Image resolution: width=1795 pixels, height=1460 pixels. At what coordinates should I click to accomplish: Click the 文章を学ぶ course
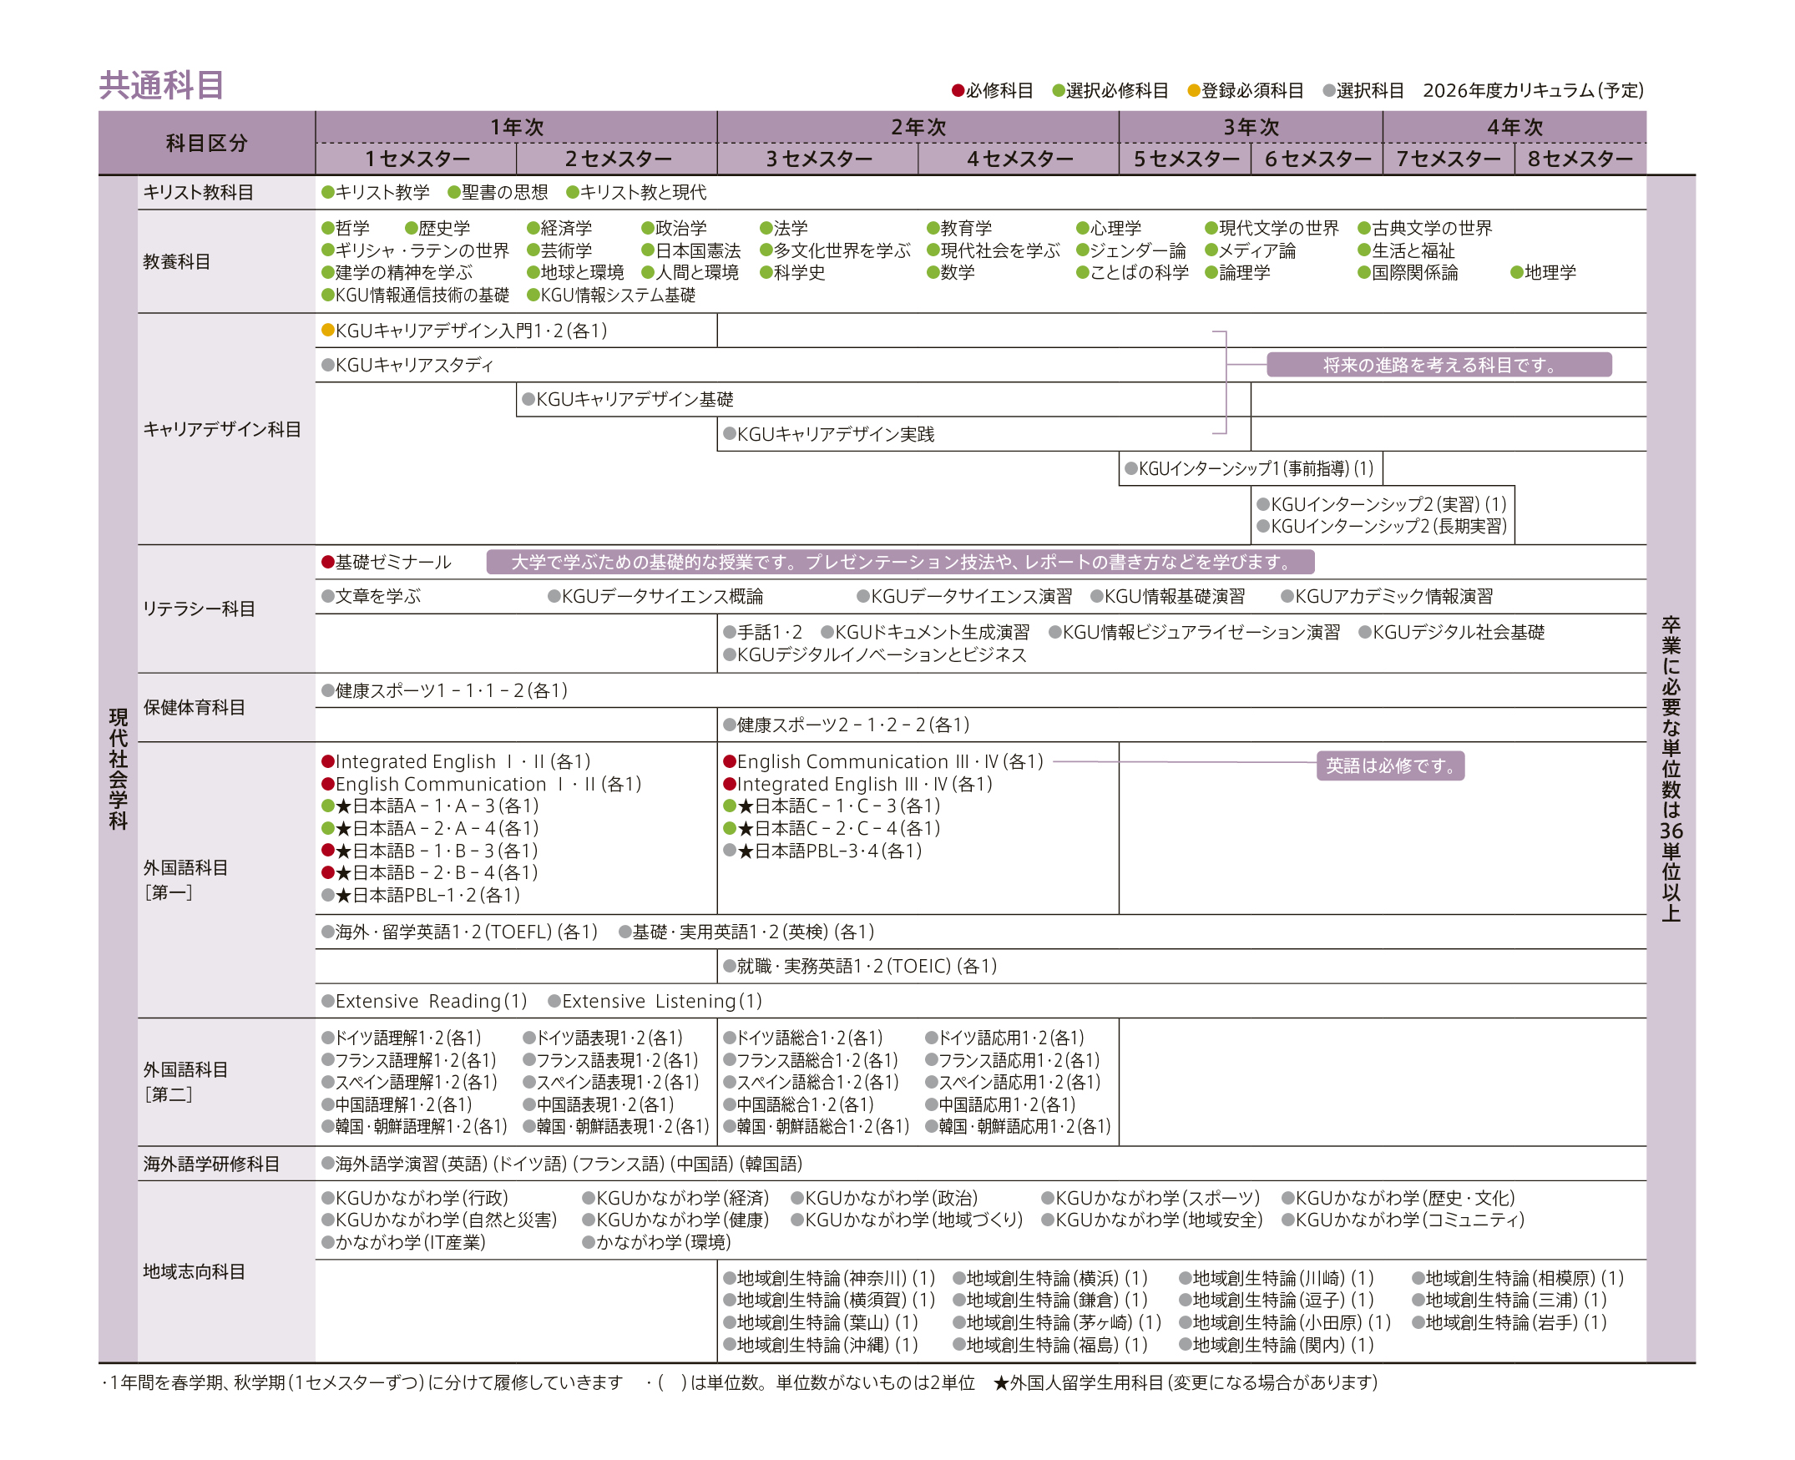(x=371, y=596)
